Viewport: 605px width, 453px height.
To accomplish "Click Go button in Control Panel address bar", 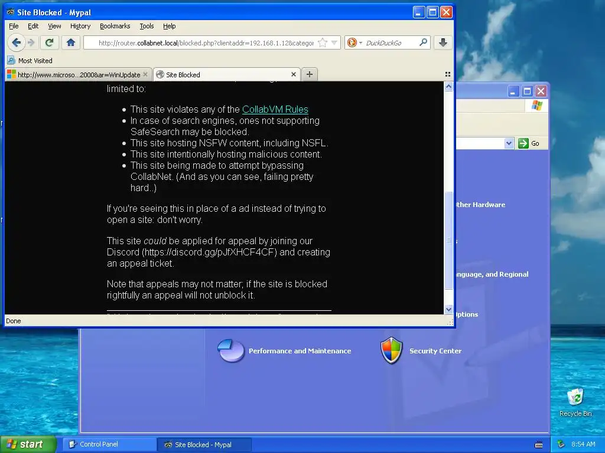I will click(529, 143).
